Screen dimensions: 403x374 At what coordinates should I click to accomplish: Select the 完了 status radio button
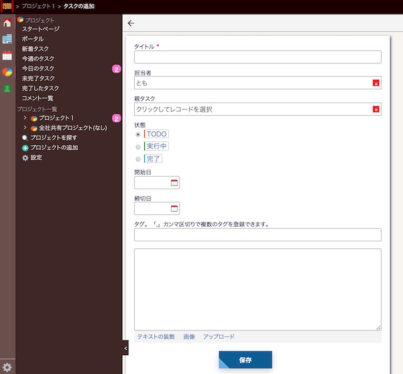138,159
